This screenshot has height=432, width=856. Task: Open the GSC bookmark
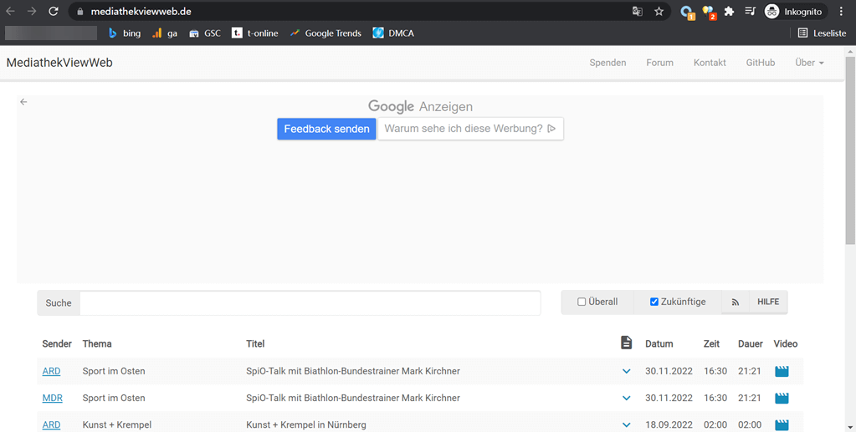(205, 33)
